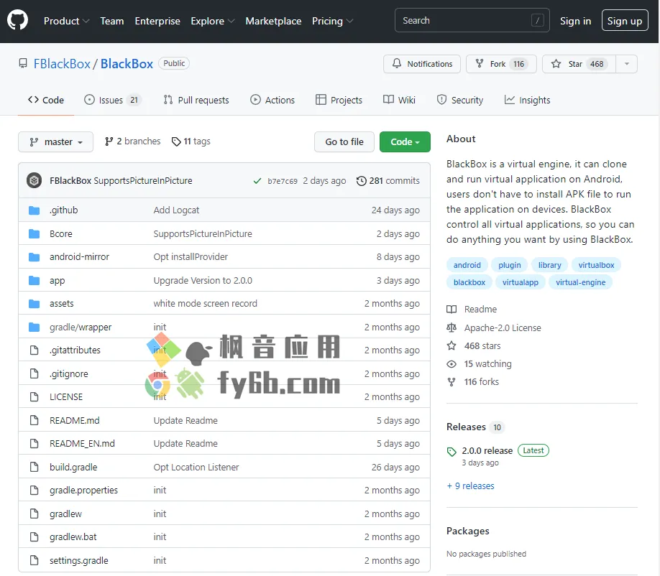Expand the Product menu

coord(67,21)
